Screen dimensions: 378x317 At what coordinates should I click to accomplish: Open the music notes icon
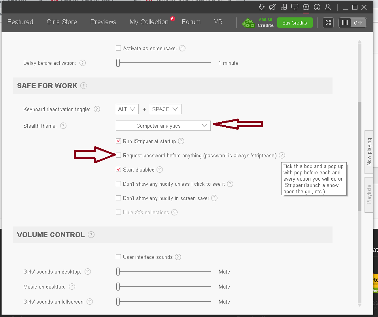[284, 7]
